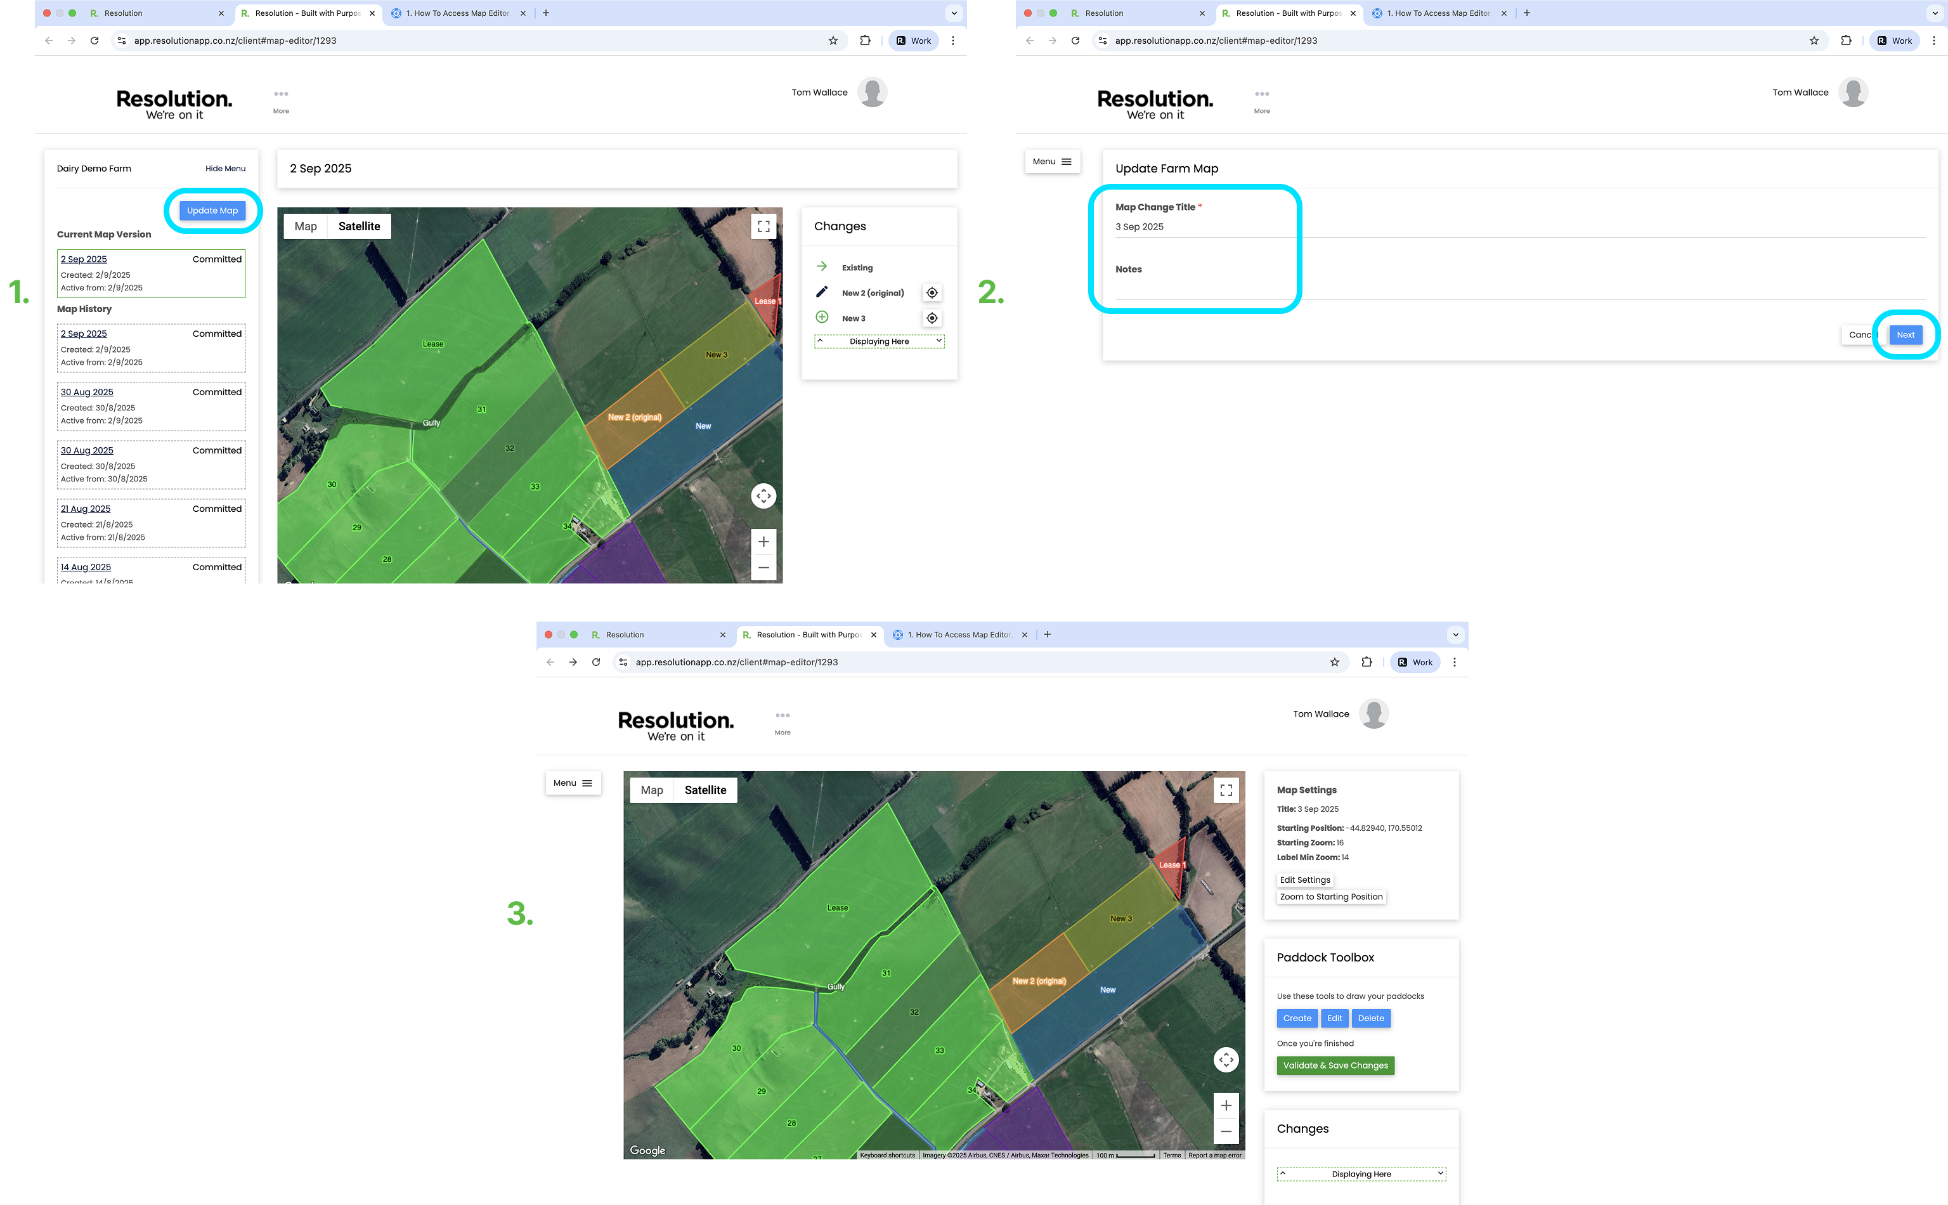Click plus-circle icon beside New 3

pos(821,317)
